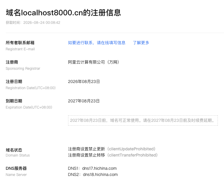
Task: Click the '注册日期' label
Action: pos(14,81)
